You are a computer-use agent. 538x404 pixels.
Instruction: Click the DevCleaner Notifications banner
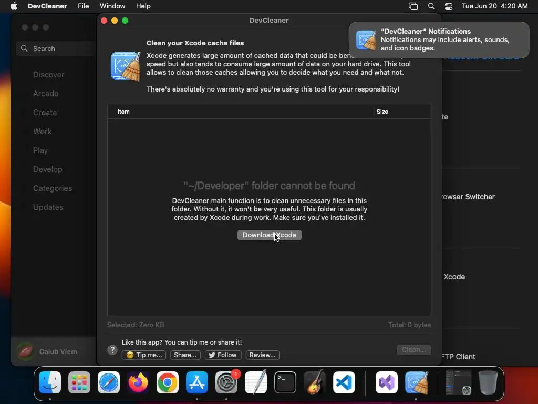(x=439, y=40)
